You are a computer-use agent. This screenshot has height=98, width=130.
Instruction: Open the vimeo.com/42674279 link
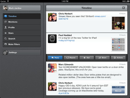tap(82, 17)
